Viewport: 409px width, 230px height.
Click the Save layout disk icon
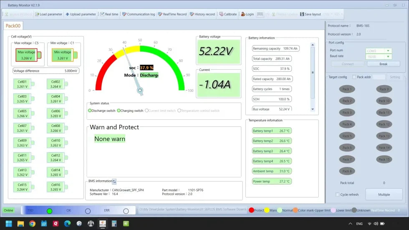(x=302, y=14)
